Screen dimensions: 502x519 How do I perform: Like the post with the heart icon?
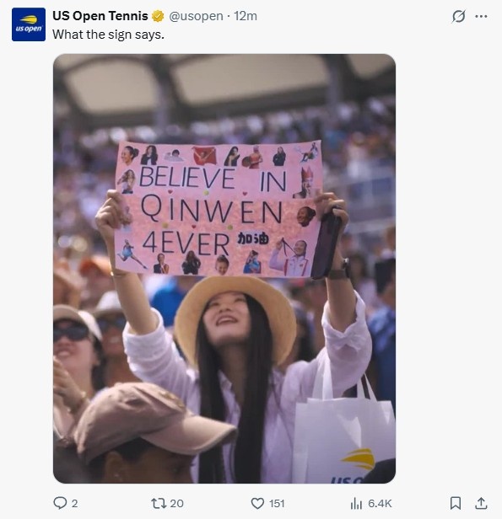[x=257, y=503]
